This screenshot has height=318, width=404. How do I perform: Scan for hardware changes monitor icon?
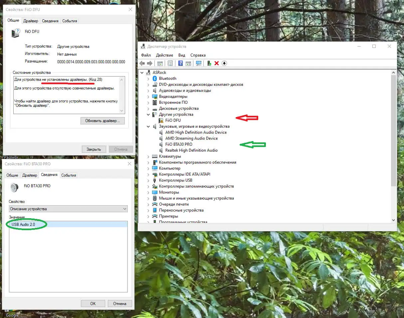coord(199,63)
